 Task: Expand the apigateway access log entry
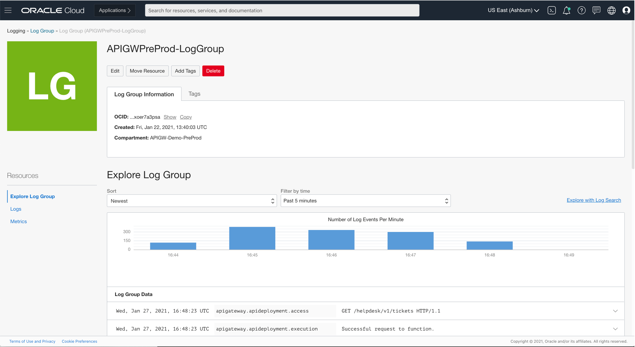[x=615, y=311]
